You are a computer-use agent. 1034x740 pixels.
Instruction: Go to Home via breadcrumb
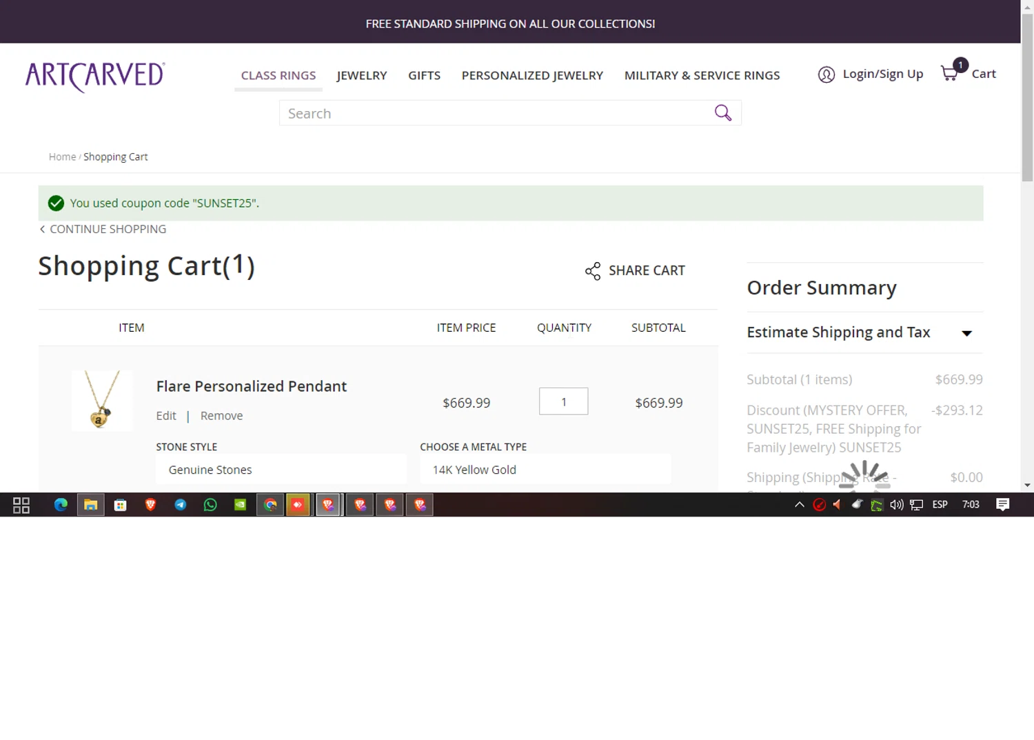62,157
